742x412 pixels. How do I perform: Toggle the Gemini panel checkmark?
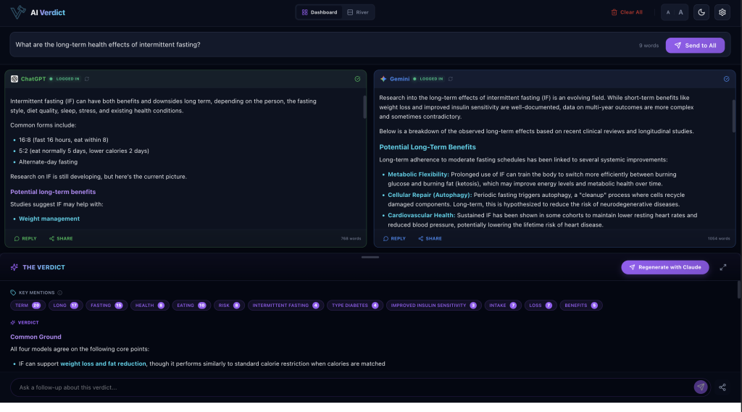pyautogui.click(x=726, y=79)
